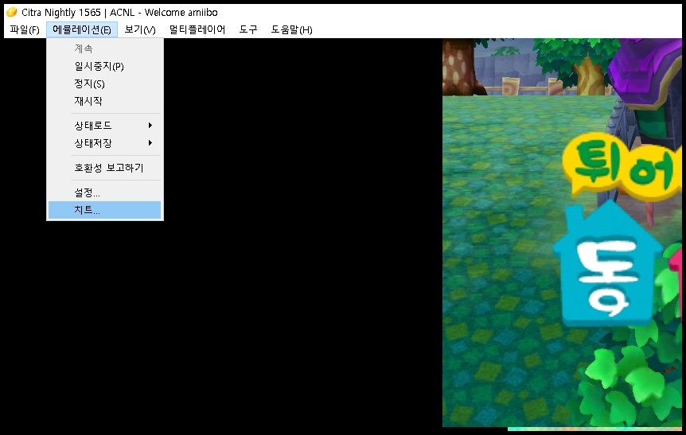
Task: Open the 치트... cheats entry
Action: (x=104, y=210)
